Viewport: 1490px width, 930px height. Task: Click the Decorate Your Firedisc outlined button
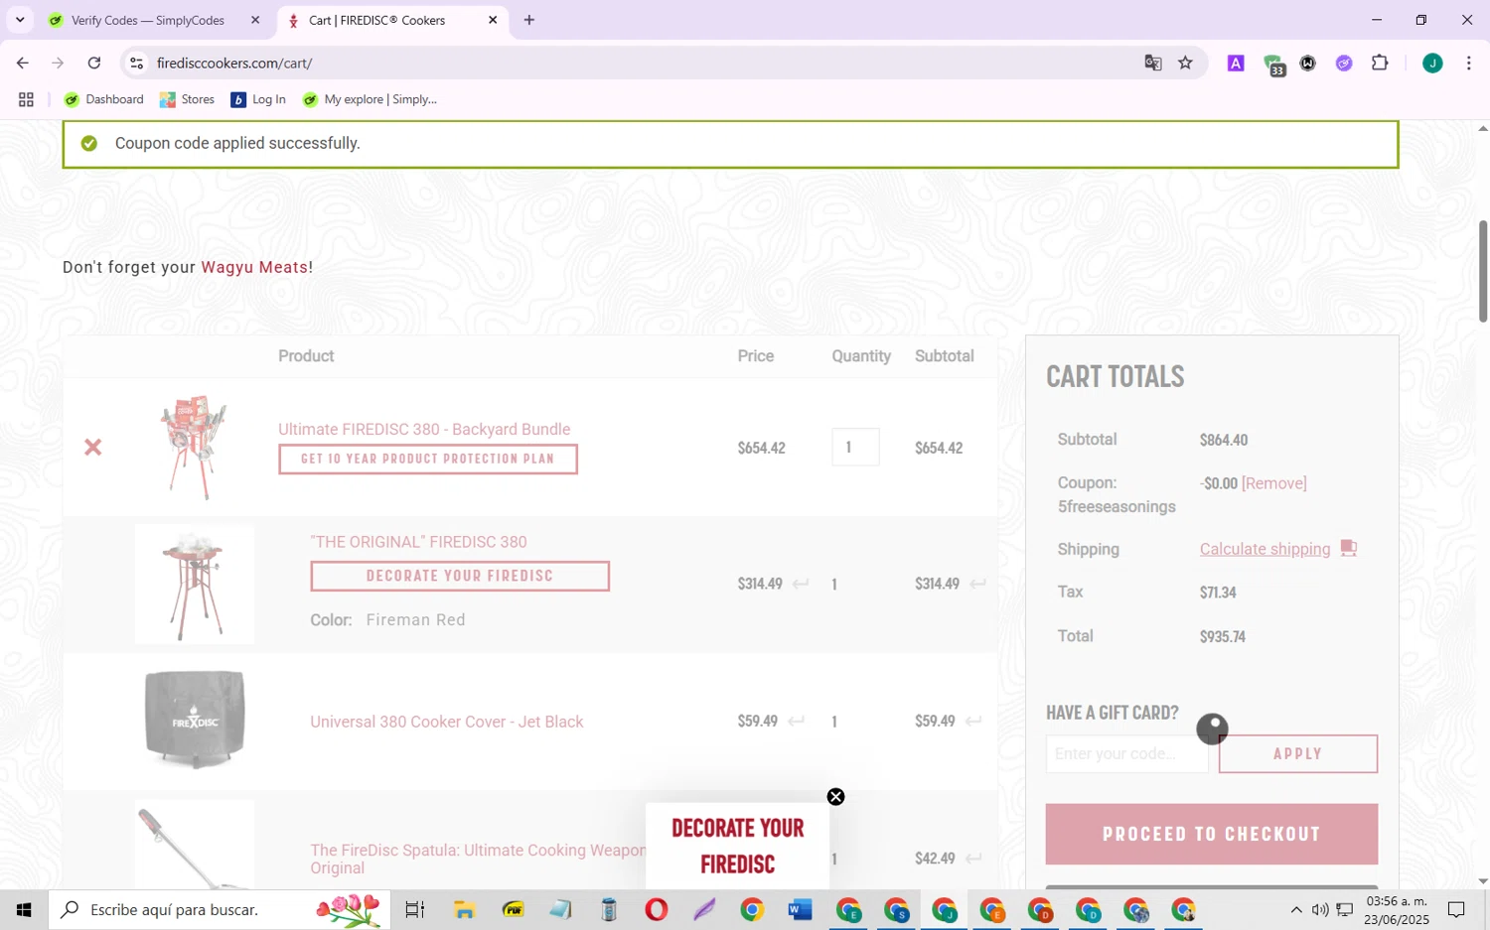(x=460, y=576)
